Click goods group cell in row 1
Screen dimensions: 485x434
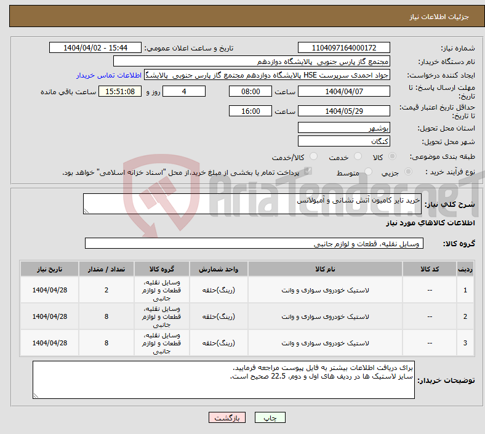(x=161, y=290)
